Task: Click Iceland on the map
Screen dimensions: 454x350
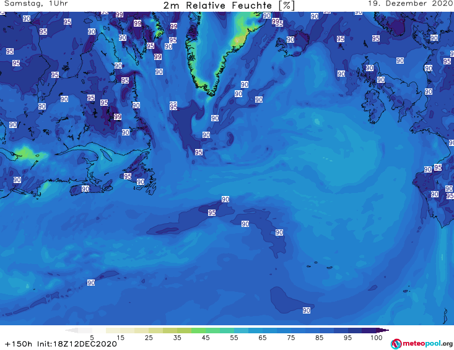Action: [292, 44]
